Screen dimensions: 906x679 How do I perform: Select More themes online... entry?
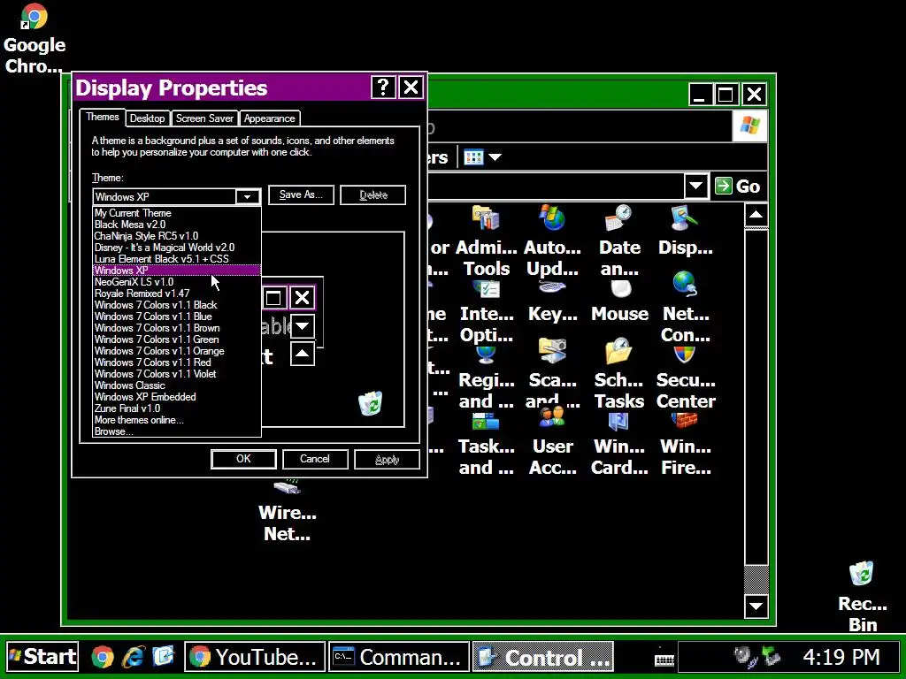pos(177,420)
